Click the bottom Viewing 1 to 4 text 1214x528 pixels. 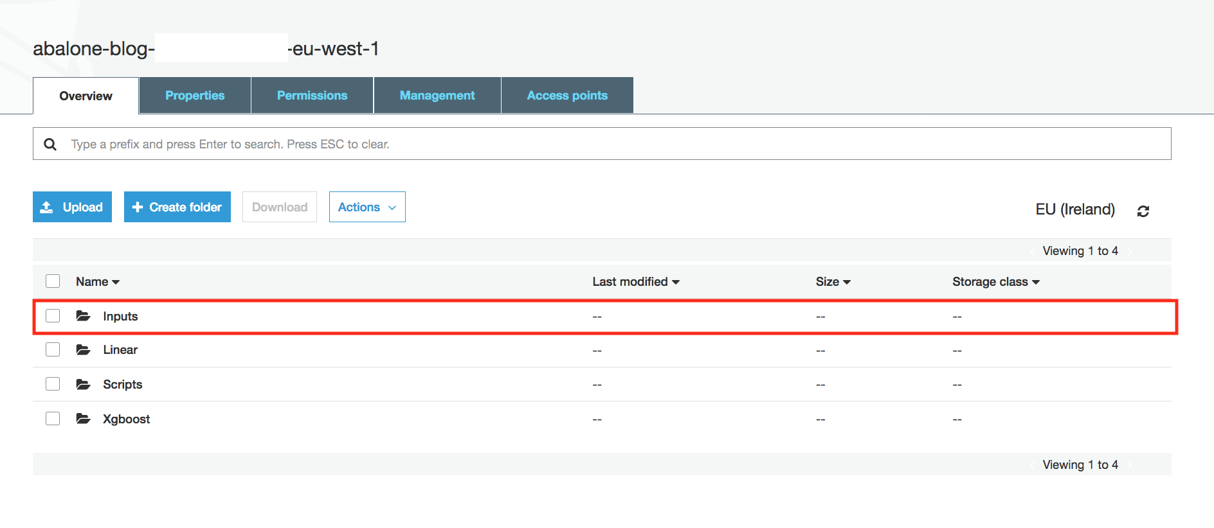[1080, 464]
